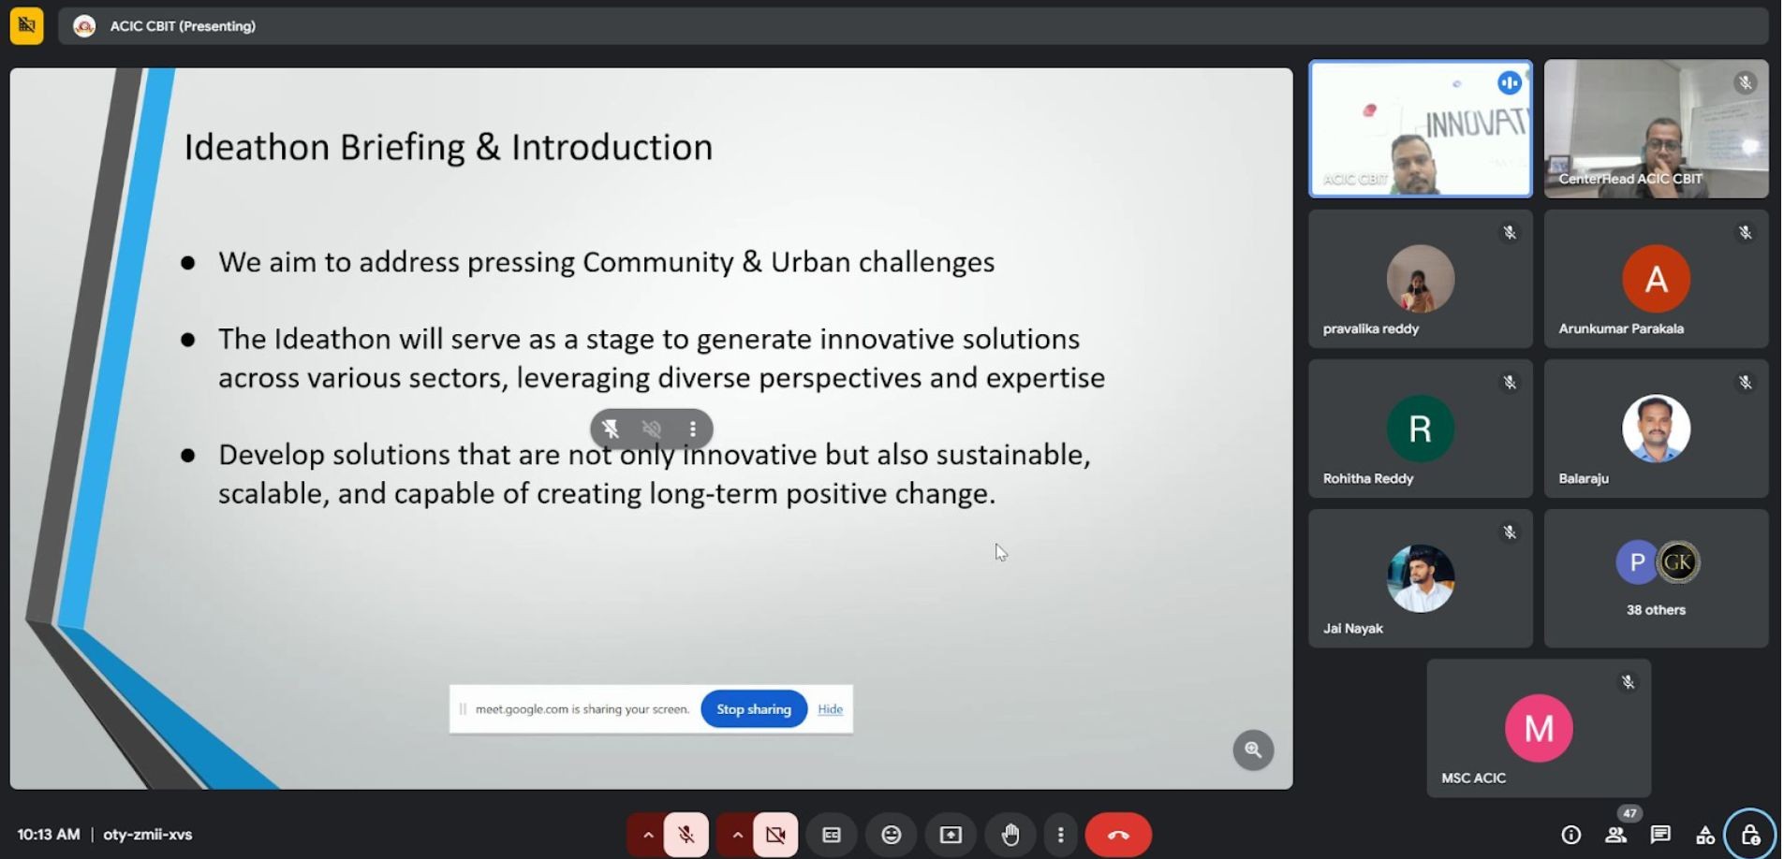Open the floating overlay three-dot menu
Screen dimensions: 1784x859
[x=693, y=429]
